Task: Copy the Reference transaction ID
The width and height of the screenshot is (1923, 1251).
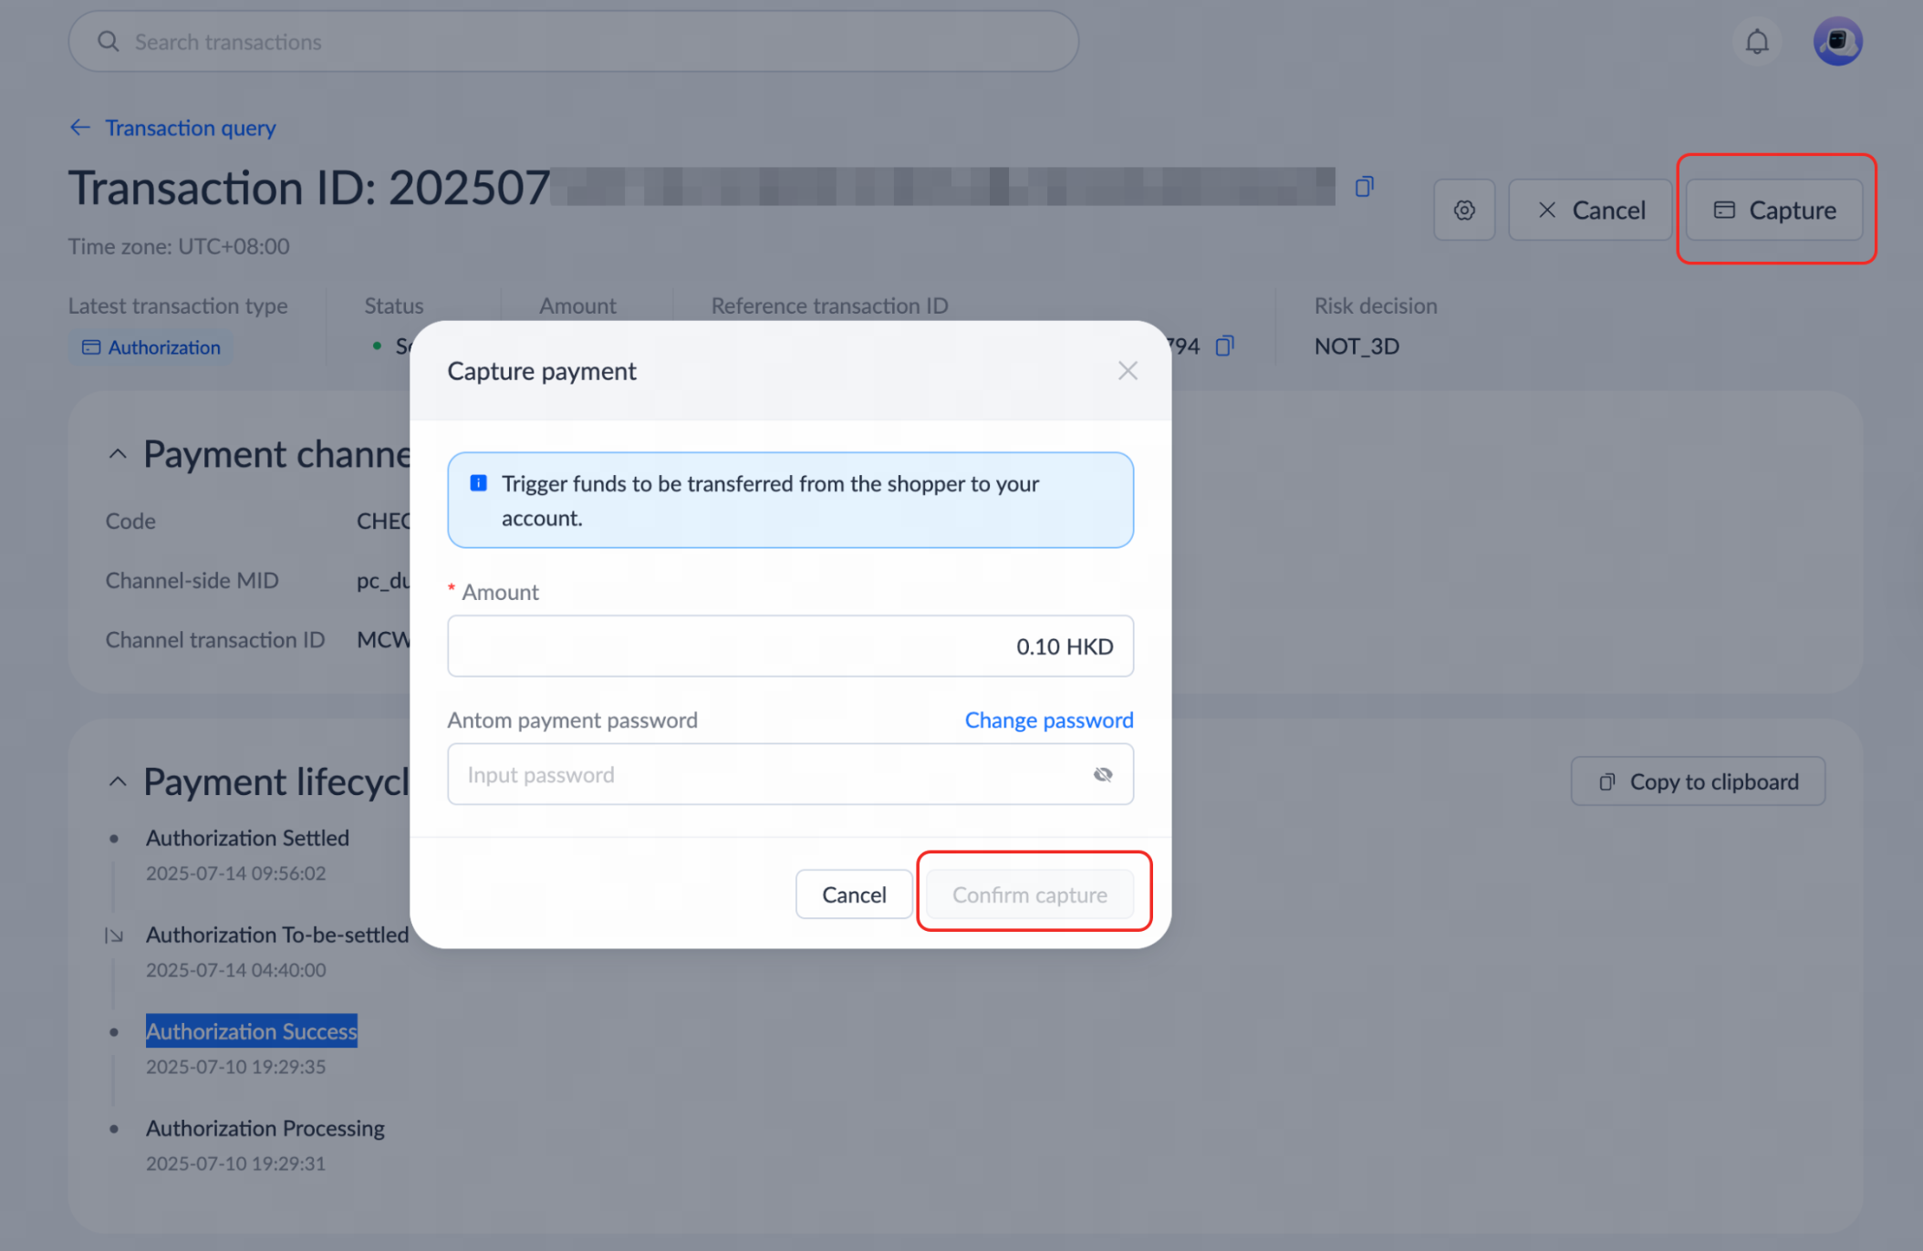Action: 1225,346
